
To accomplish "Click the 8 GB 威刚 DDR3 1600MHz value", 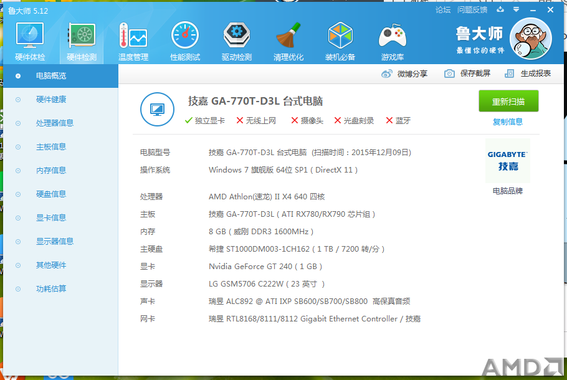I will 261,232.
